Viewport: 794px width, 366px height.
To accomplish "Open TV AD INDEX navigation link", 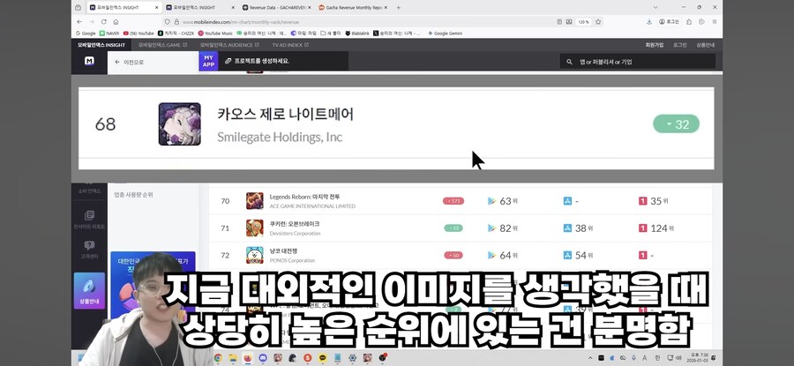I will click(290, 45).
